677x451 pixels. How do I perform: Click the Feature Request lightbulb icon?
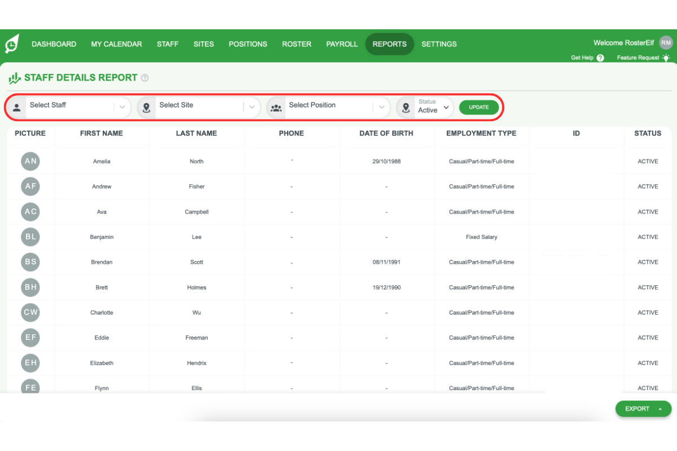coord(666,58)
